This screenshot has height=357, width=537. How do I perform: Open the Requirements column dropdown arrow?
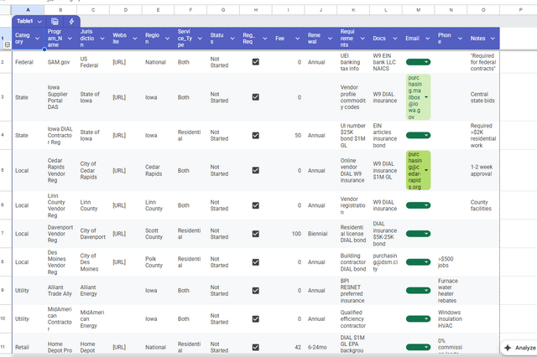(x=362, y=39)
